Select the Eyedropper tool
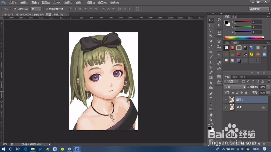Screen dimensions: 271x152 (211, 46)
